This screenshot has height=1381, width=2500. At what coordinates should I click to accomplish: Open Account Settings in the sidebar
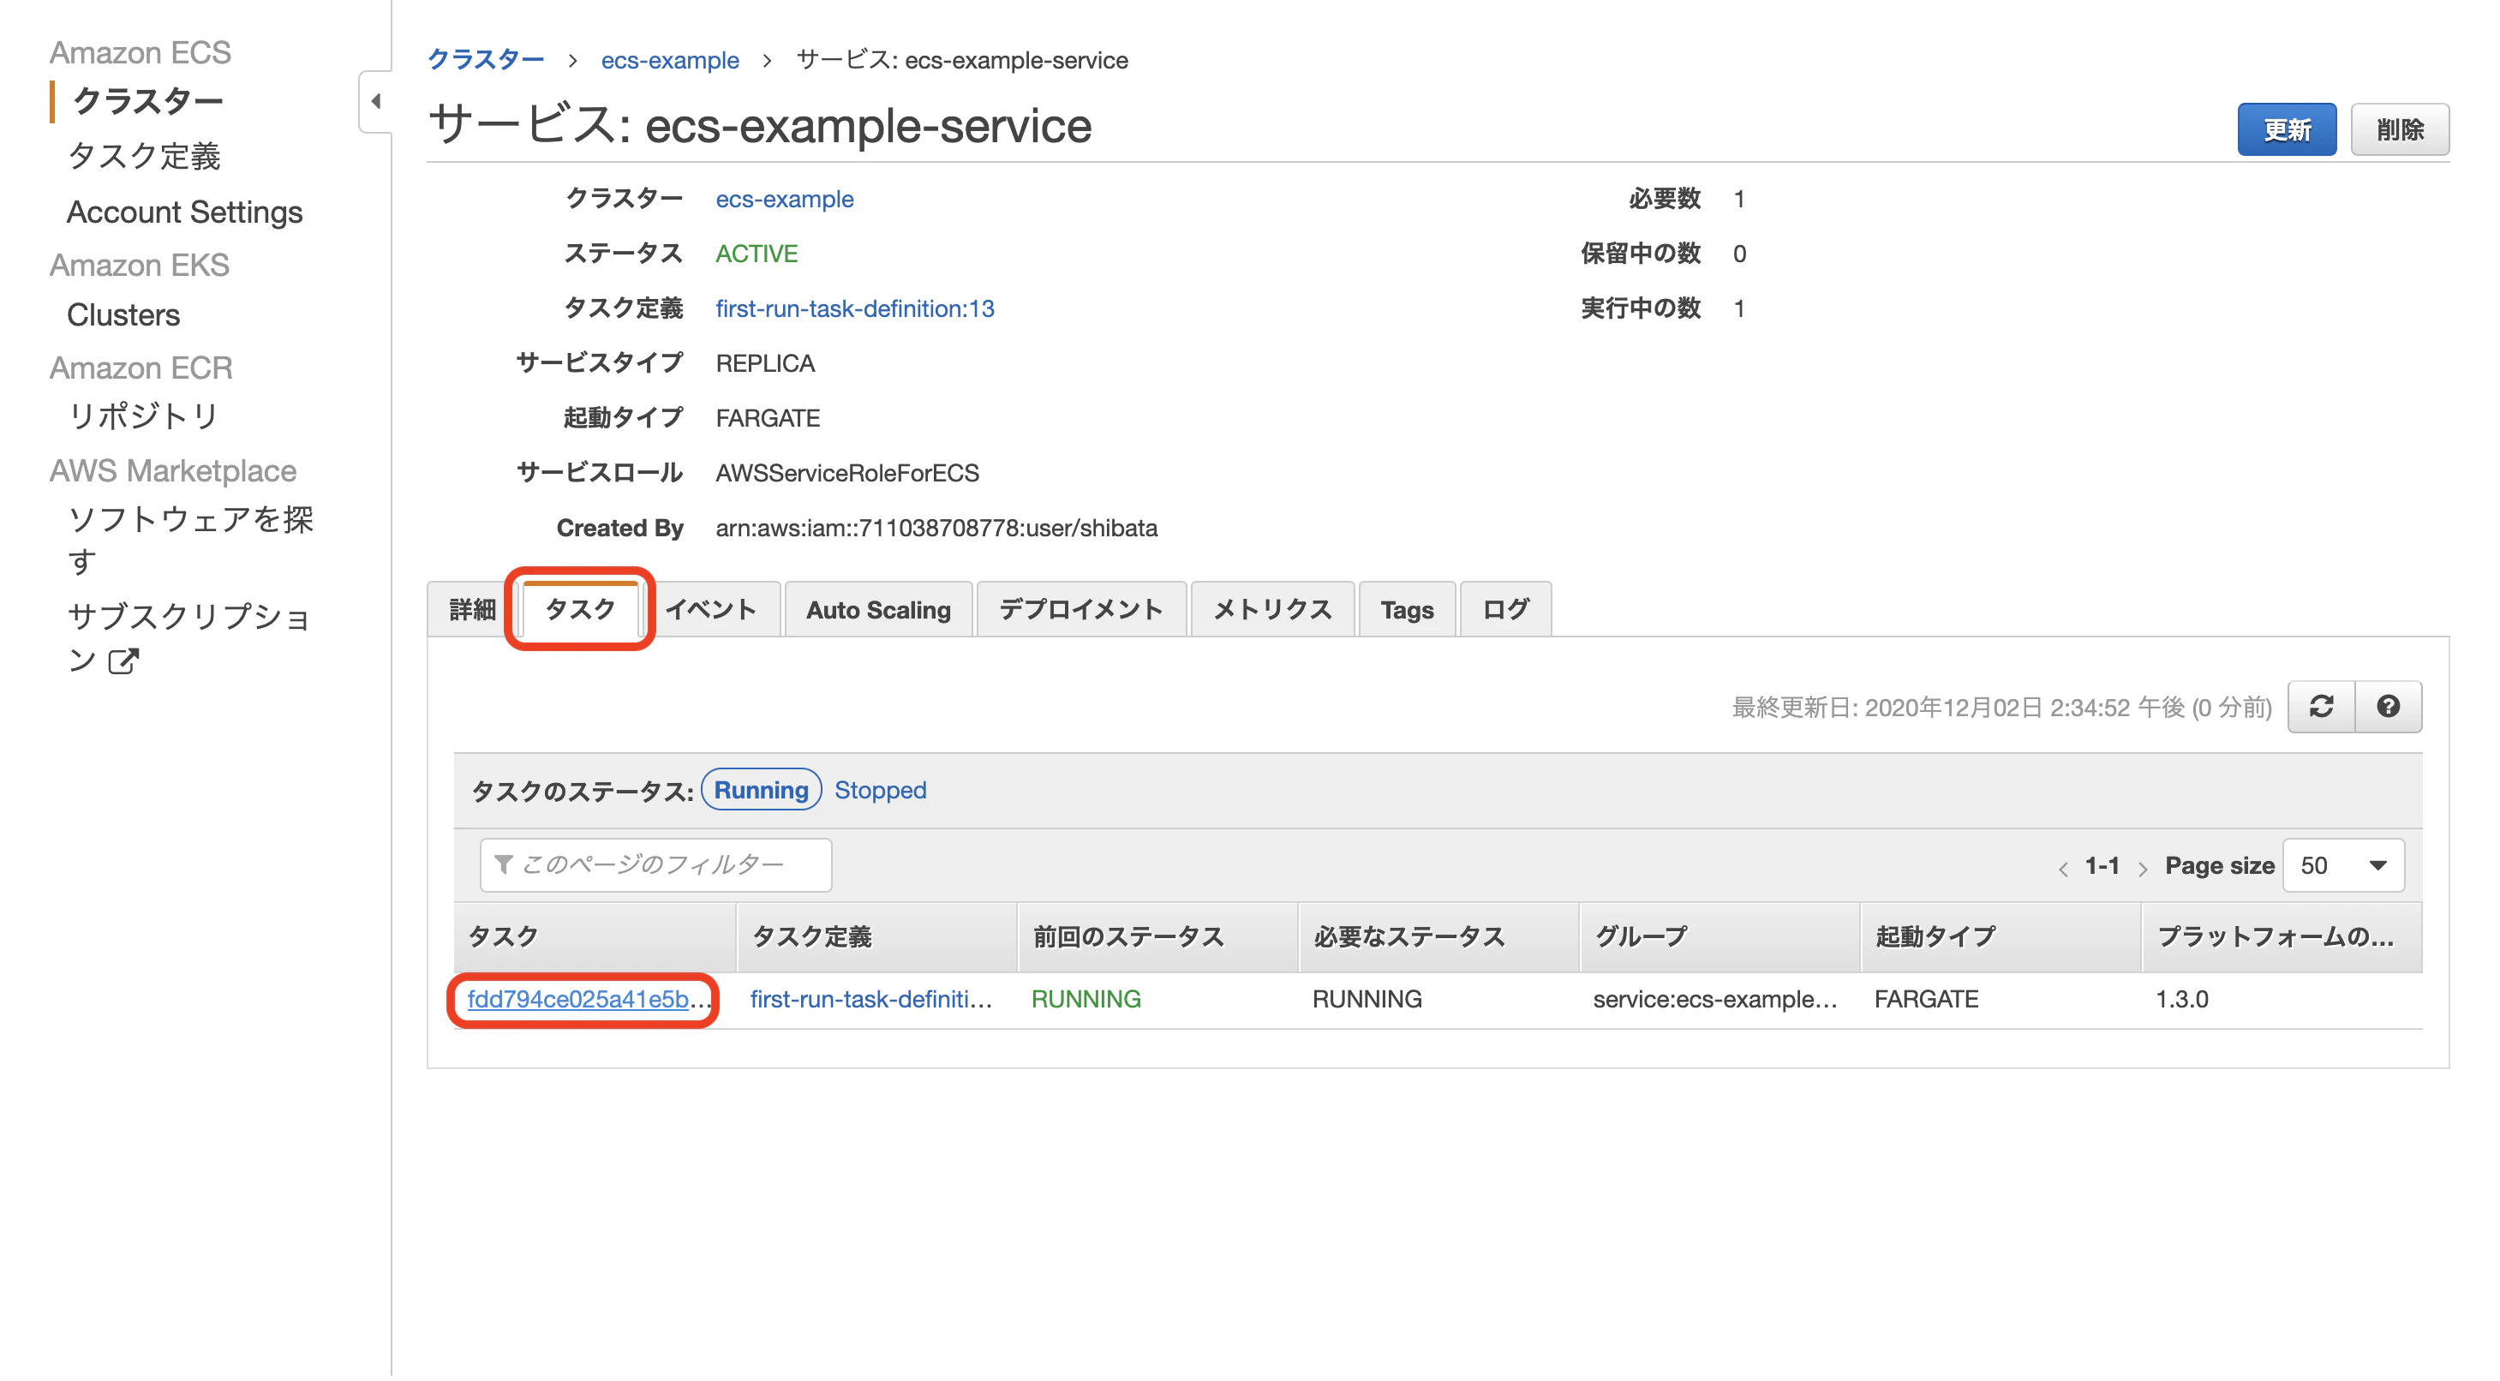point(184,212)
